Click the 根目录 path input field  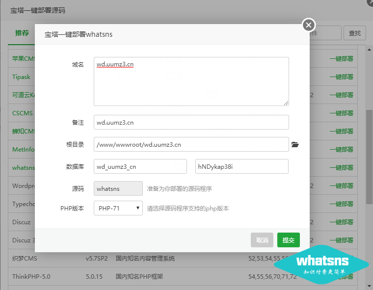point(191,144)
